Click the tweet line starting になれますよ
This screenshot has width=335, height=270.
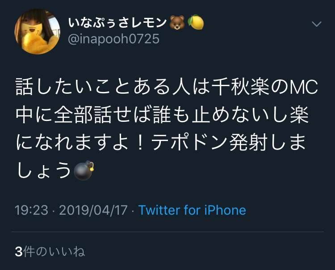point(161,143)
